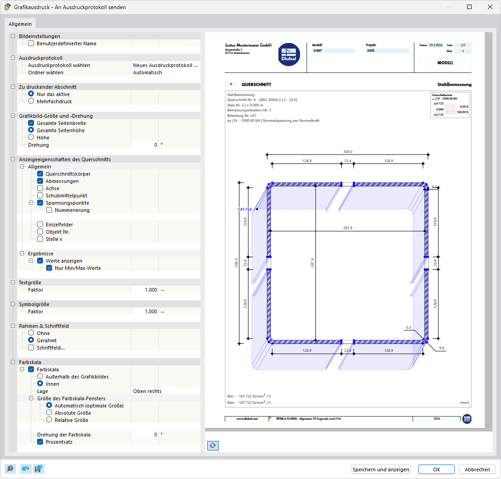Confirm with the OK button
Image resolution: width=501 pixels, height=479 pixels.
pyautogui.click(x=436, y=469)
